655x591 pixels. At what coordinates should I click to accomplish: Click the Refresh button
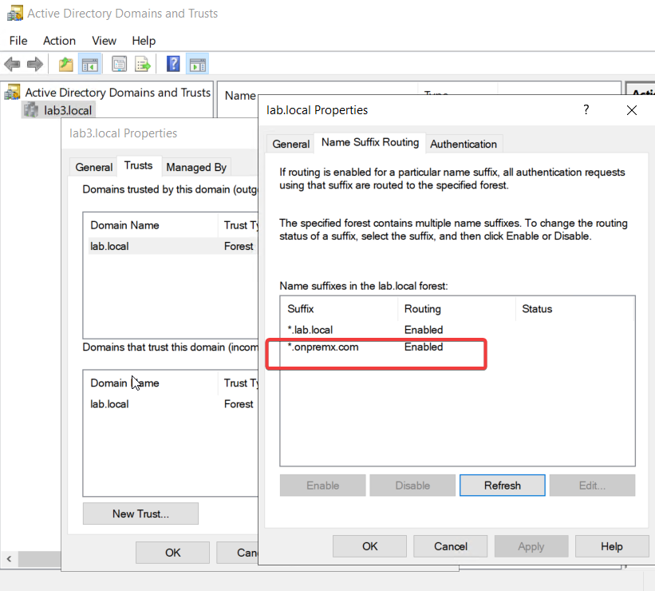tap(503, 486)
